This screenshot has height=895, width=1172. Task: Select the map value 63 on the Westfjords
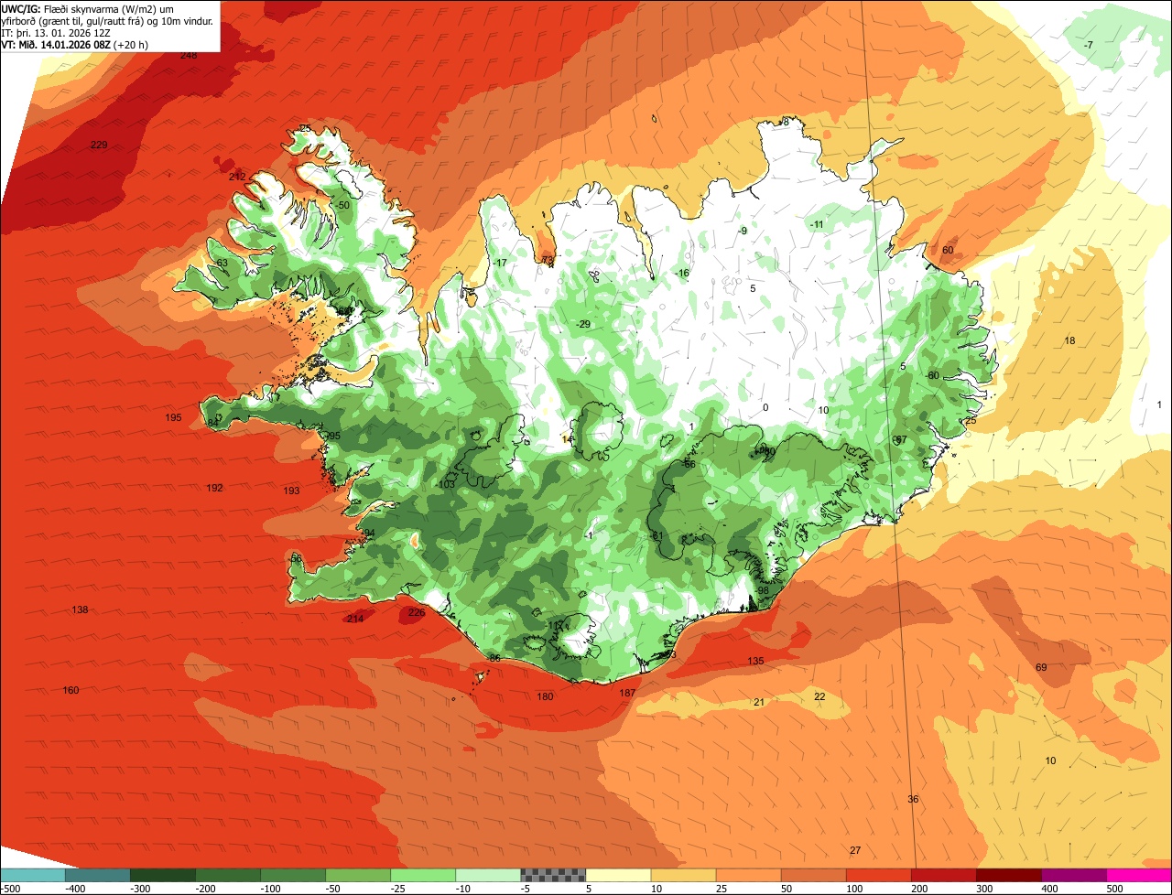click(222, 263)
